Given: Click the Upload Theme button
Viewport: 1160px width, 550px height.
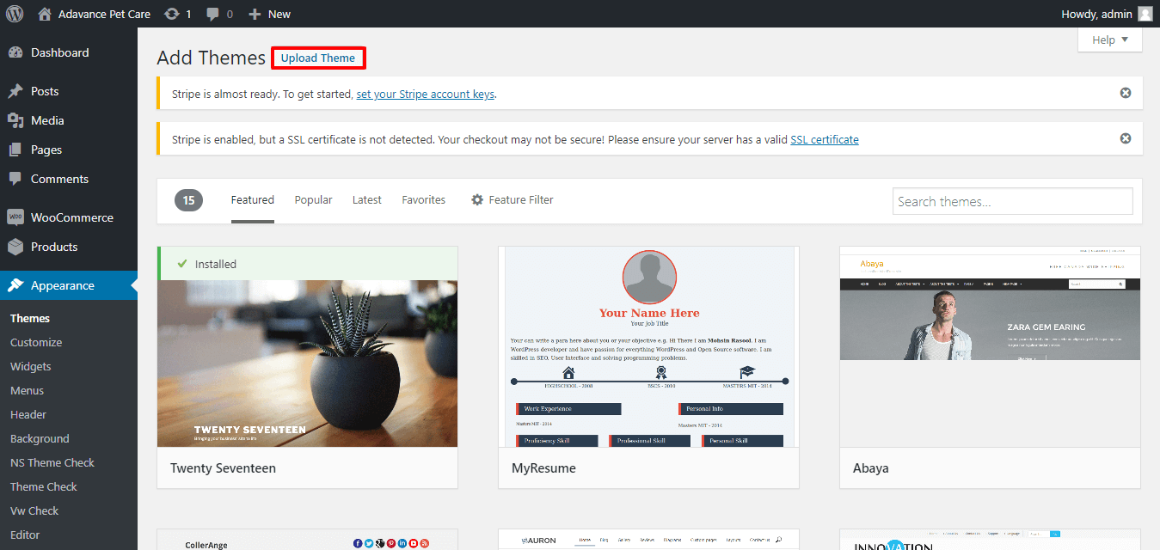Looking at the screenshot, I should pyautogui.click(x=318, y=58).
